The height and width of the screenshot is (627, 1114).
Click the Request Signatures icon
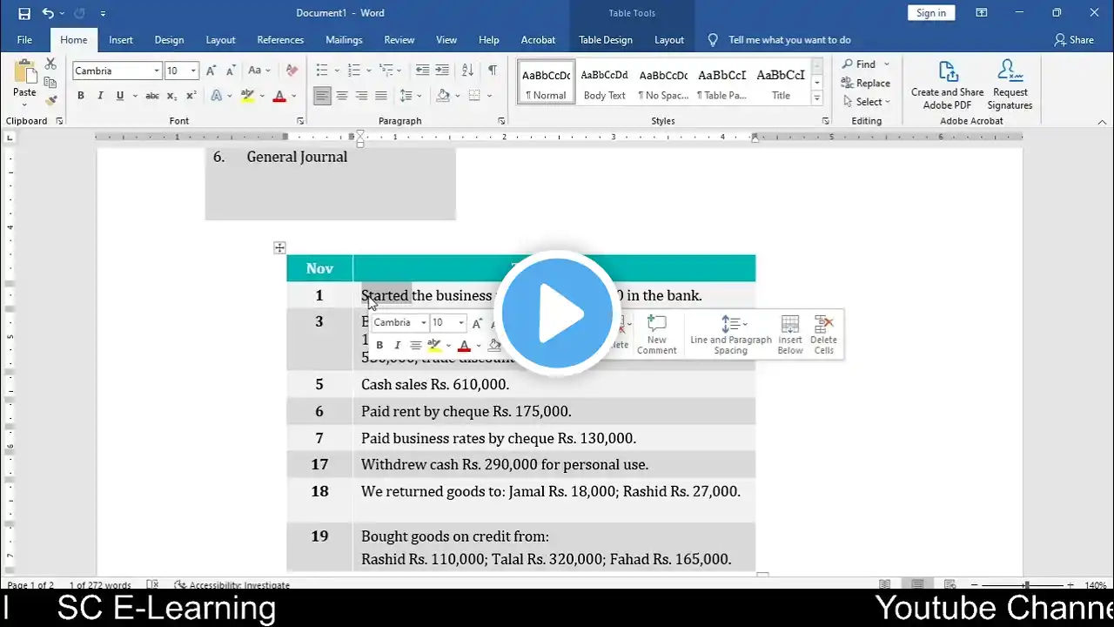point(1010,85)
